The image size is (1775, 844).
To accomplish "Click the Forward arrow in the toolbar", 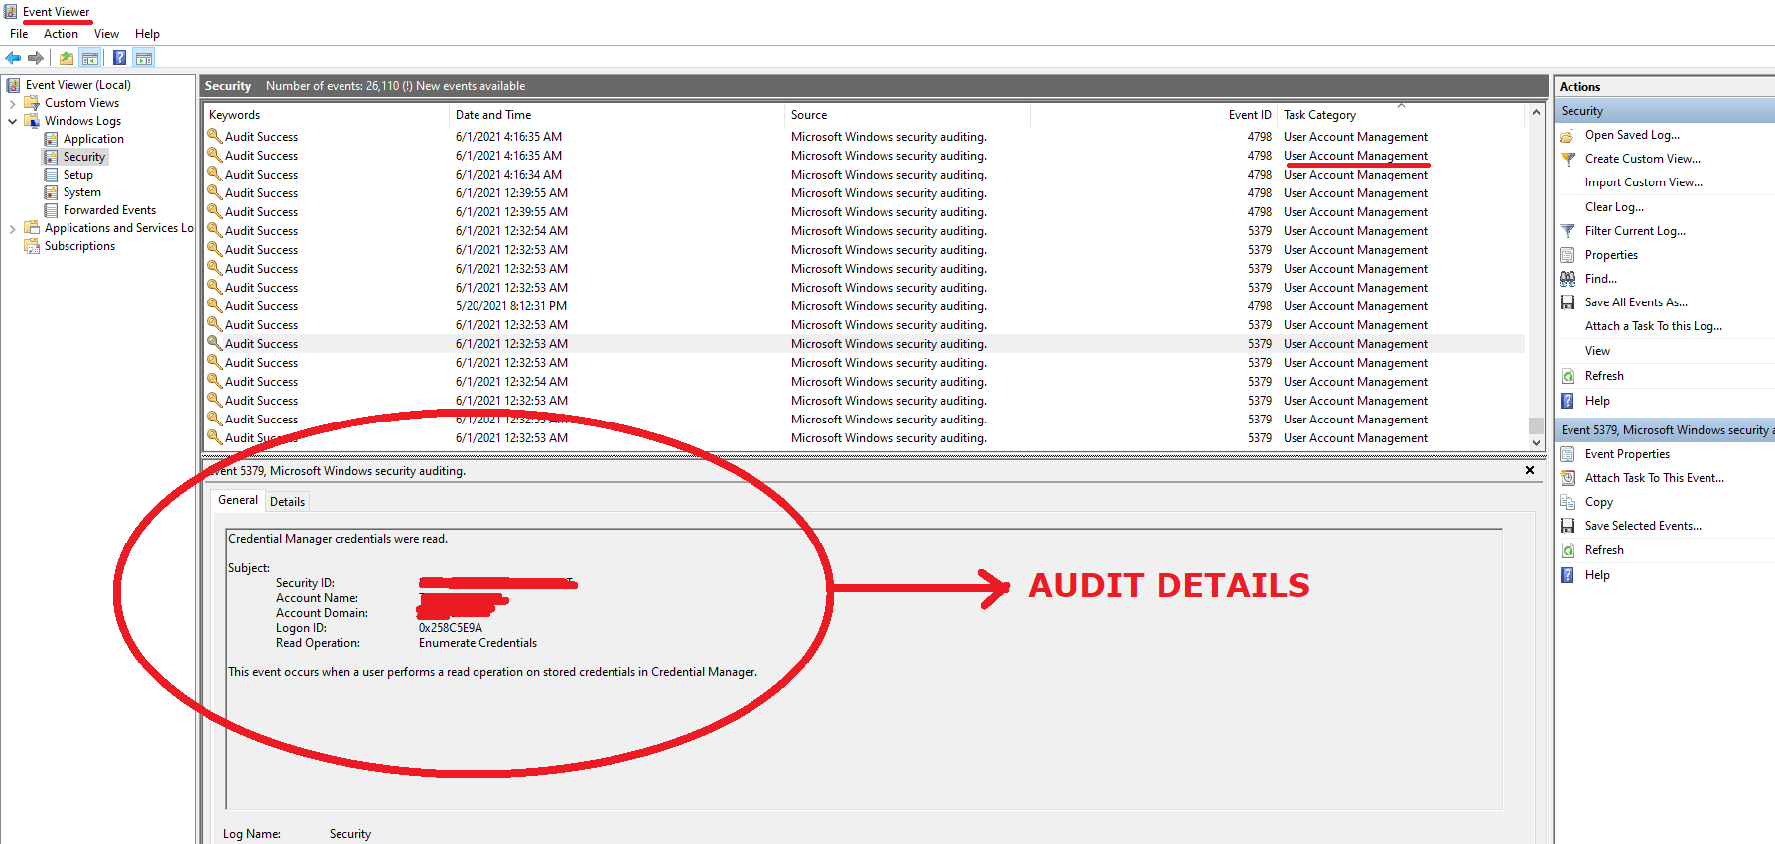I will pos(36,58).
